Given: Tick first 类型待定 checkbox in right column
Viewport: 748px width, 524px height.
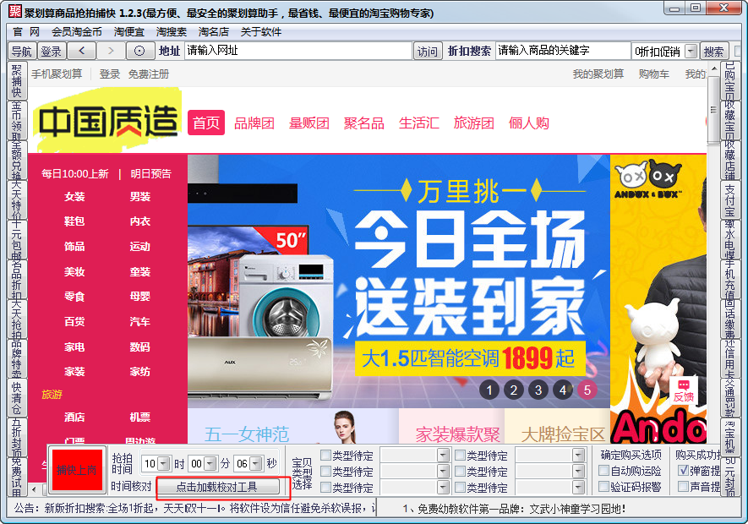Looking at the screenshot, I should click(x=460, y=455).
